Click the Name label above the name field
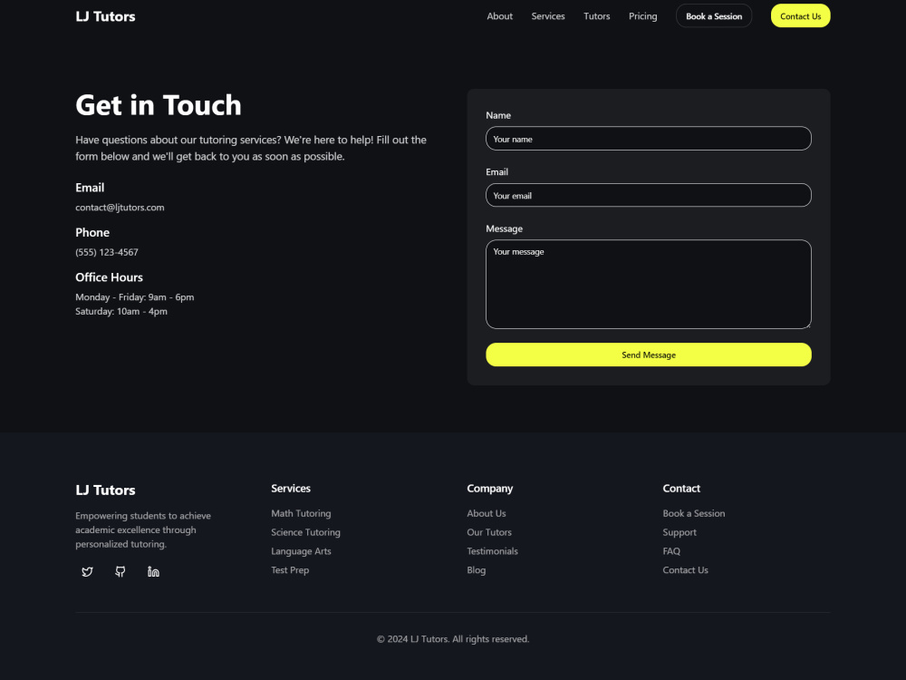 click(x=498, y=116)
